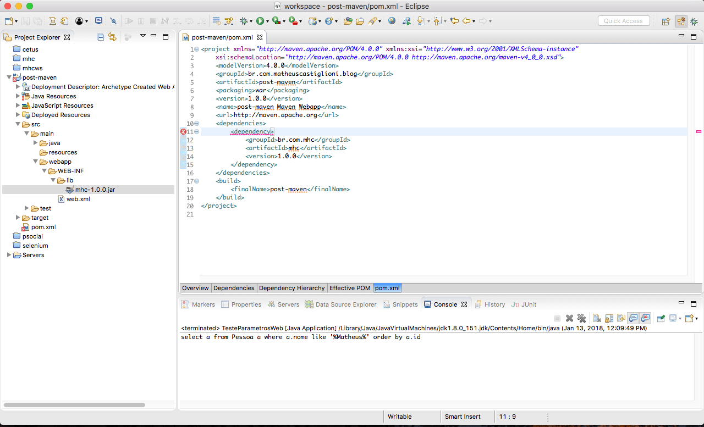Select pom.xml in Project Explorer
704x427 pixels.
(x=43, y=227)
